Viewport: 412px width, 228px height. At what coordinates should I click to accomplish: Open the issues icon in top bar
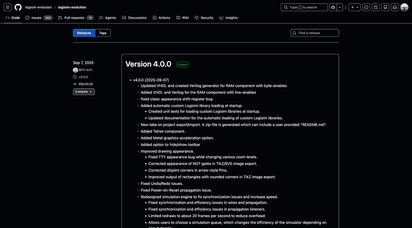point(366,7)
